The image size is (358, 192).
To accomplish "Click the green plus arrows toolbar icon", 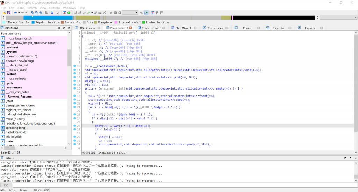I will point(88,13).
